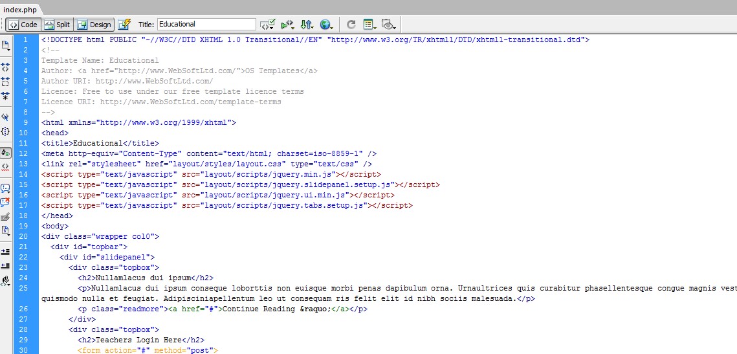Indent the selected code

click(x=6, y=252)
